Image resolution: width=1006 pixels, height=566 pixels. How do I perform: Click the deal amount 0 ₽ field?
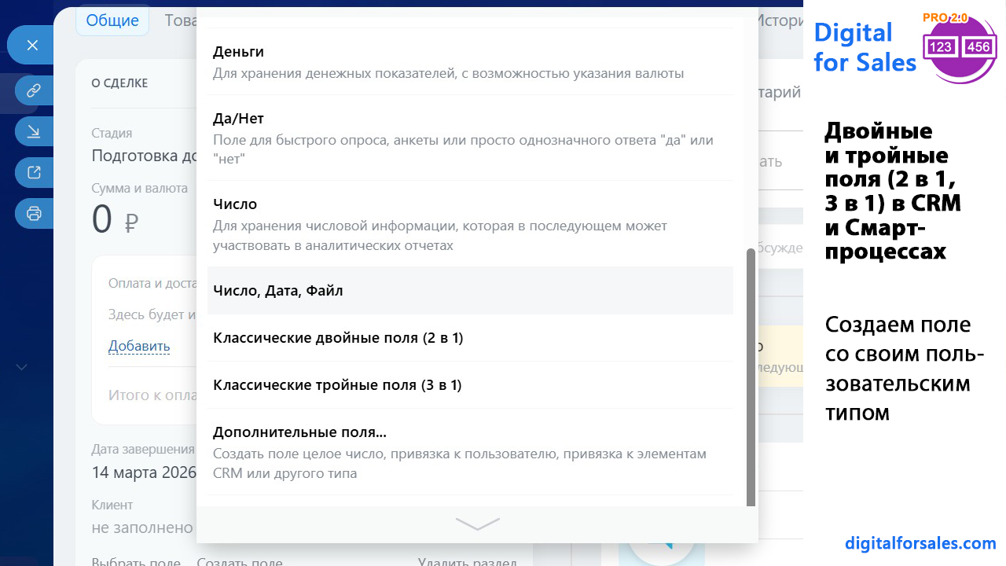point(116,219)
